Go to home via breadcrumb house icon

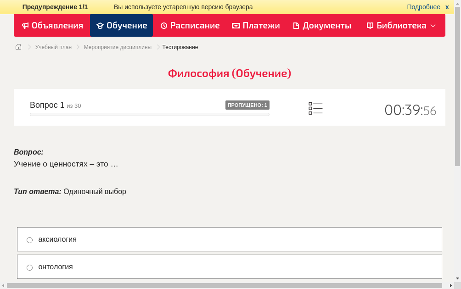click(18, 47)
